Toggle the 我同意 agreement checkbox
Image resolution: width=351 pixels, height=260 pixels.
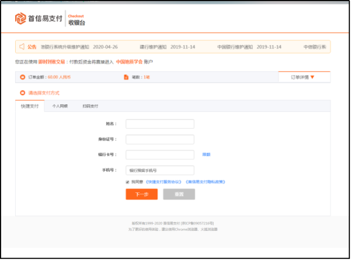pyautogui.click(x=128, y=182)
